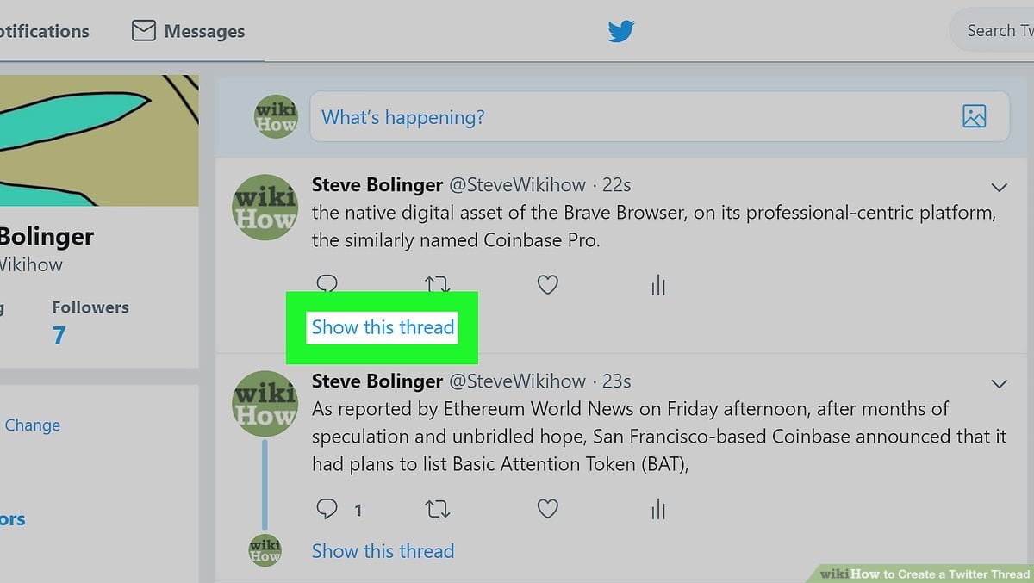Image resolution: width=1034 pixels, height=583 pixels.
Task: Open the Followers count on the profile card
Action: 59,335
